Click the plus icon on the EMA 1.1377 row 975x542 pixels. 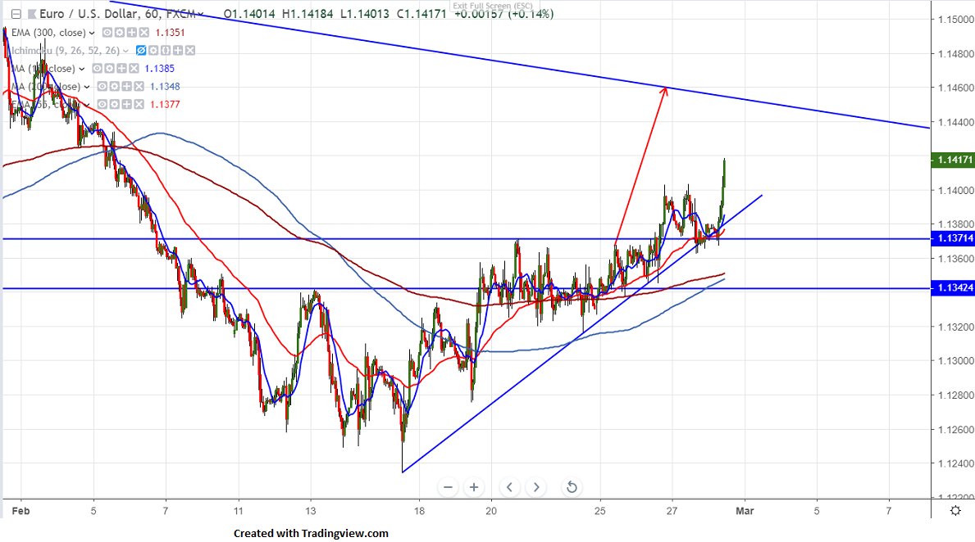click(x=127, y=105)
